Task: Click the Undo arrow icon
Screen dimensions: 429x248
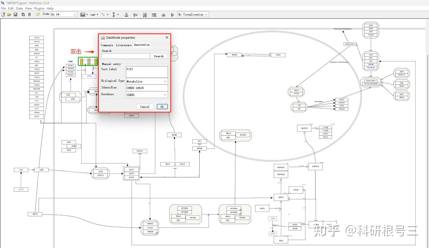Action: (x=38, y=14)
